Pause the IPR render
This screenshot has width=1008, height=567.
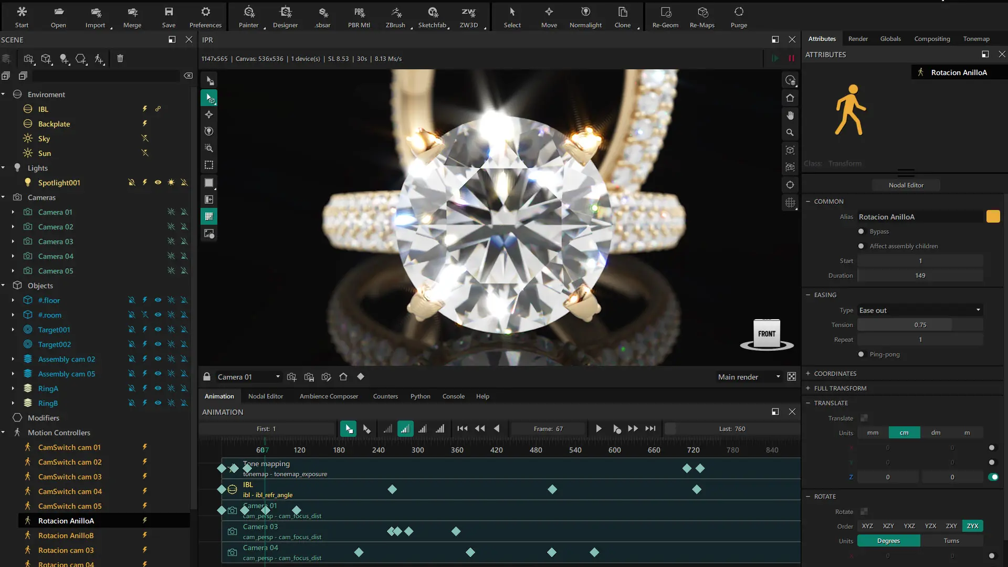click(x=791, y=58)
